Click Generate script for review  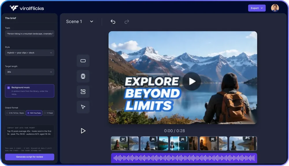[x=29, y=157]
